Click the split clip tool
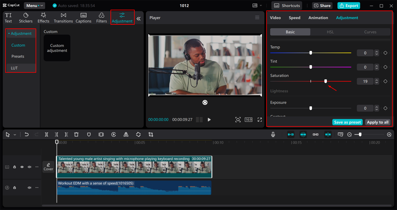This screenshot has height=210, width=397. (x=47, y=135)
